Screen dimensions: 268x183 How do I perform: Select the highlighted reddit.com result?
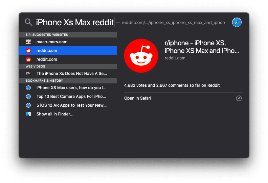click(x=68, y=51)
